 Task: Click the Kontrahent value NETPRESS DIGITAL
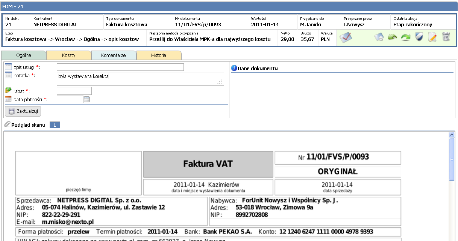pos(55,25)
